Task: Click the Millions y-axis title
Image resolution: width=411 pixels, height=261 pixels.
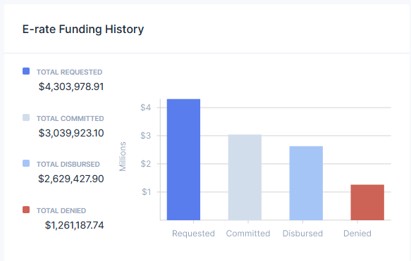Action: pos(123,156)
